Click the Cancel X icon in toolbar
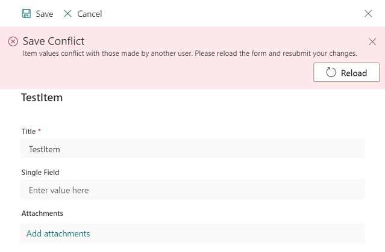Image resolution: width=385 pixels, height=252 pixels. click(67, 13)
